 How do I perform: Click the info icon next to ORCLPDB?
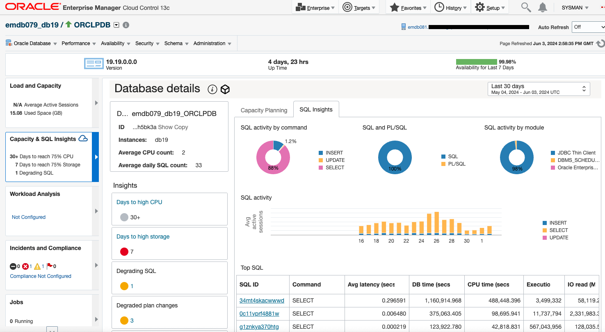click(x=126, y=25)
